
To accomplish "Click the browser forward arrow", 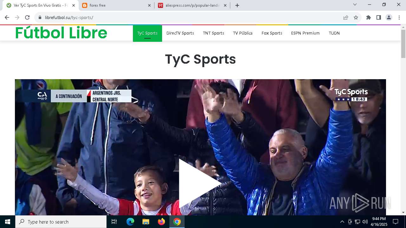I will pyautogui.click(x=17, y=17).
